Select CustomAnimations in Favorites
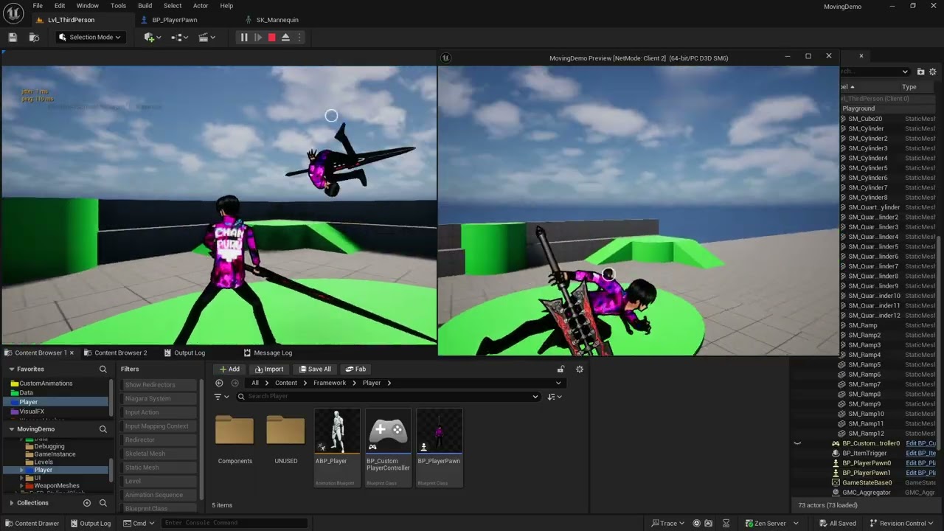The width and height of the screenshot is (944, 531). pyautogui.click(x=46, y=383)
